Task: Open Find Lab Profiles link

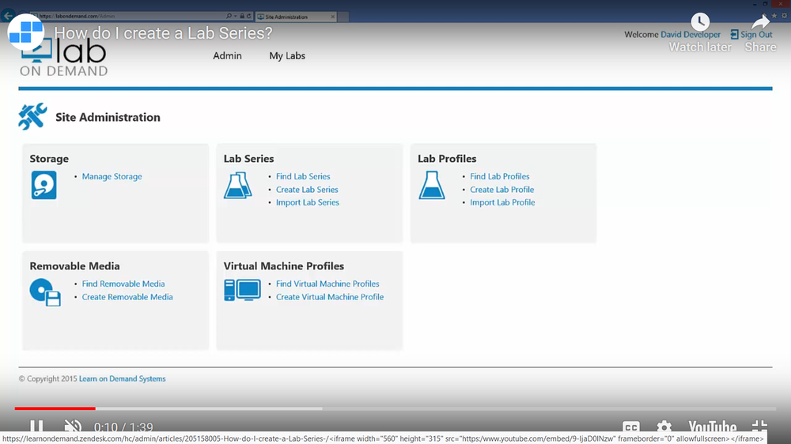Action: click(499, 176)
